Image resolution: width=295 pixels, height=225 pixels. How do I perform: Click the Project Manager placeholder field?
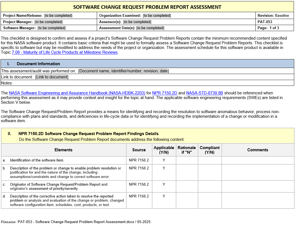click(x=49, y=22)
